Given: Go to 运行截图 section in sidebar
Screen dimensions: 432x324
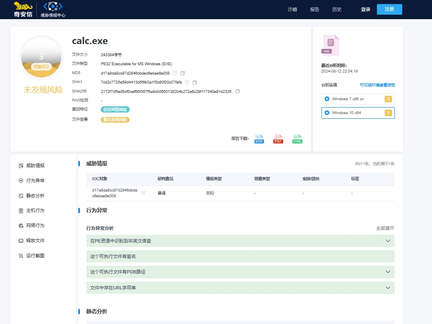Looking at the screenshot, I should click(x=35, y=256).
